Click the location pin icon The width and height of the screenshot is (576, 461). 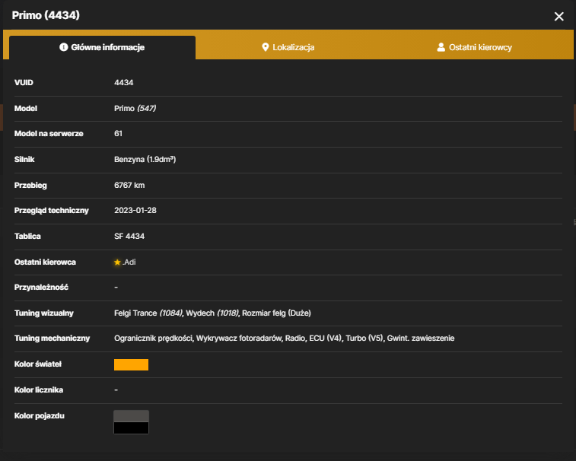(266, 47)
